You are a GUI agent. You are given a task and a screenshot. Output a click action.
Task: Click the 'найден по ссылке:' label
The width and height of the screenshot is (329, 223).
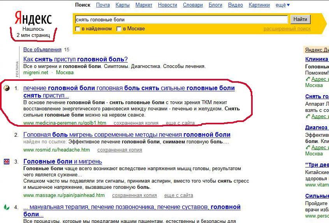45,142
